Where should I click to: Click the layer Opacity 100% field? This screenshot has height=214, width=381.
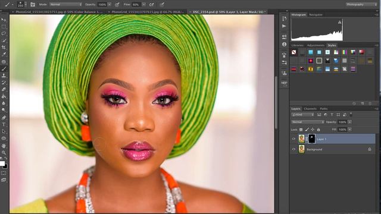point(342,122)
